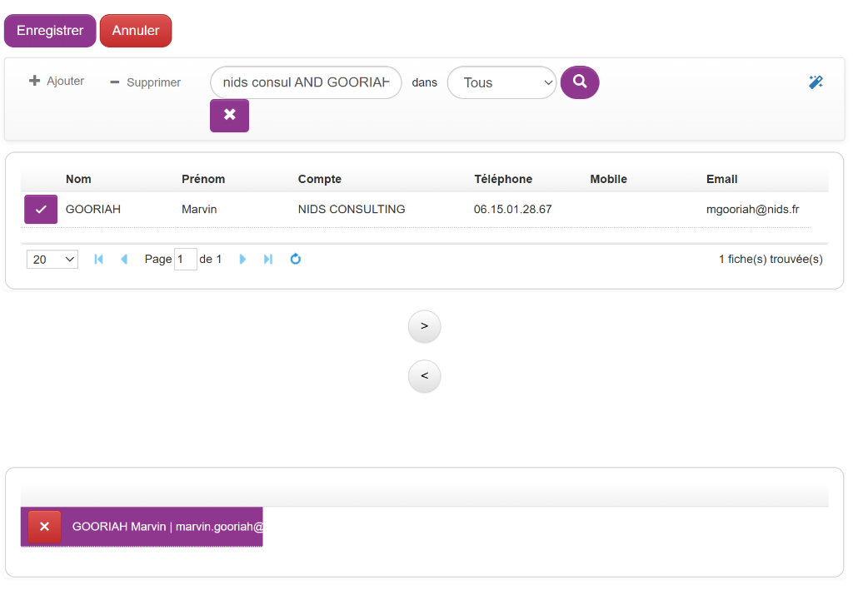Remove GOORIAH Marvin from selected list

pyautogui.click(x=44, y=527)
